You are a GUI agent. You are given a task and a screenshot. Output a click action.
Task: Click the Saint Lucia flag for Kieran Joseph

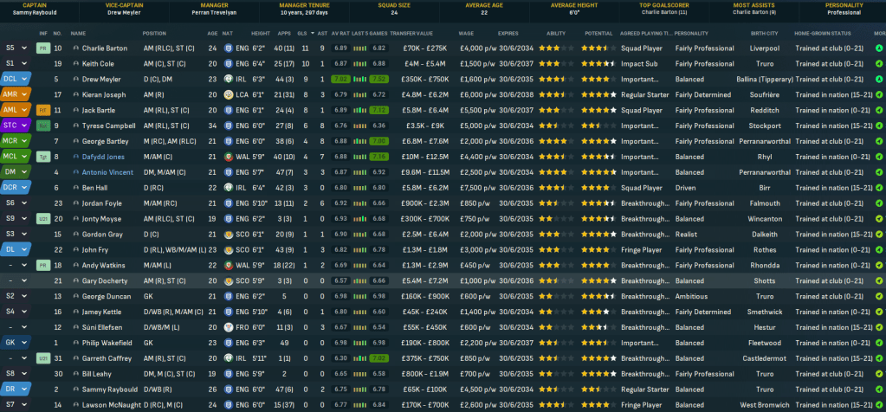coord(228,94)
